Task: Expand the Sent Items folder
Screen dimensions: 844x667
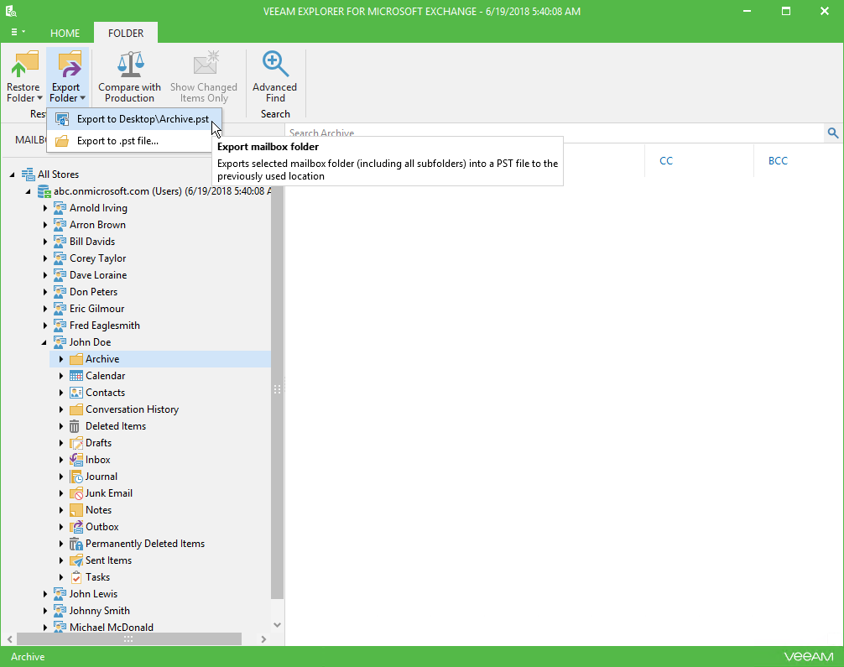Action: tap(61, 560)
